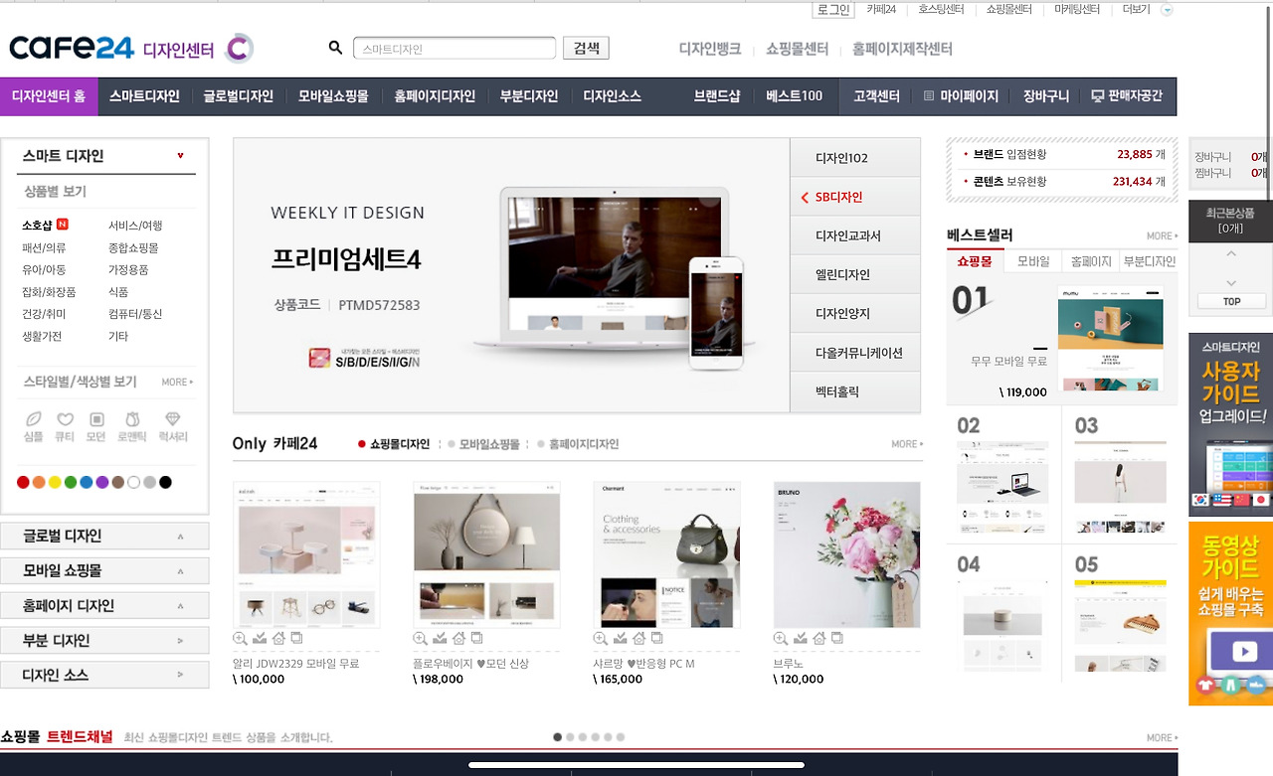Click the checkmark icon under 알리 JDW2329
Image resolution: width=1273 pixels, height=776 pixels.
point(260,638)
